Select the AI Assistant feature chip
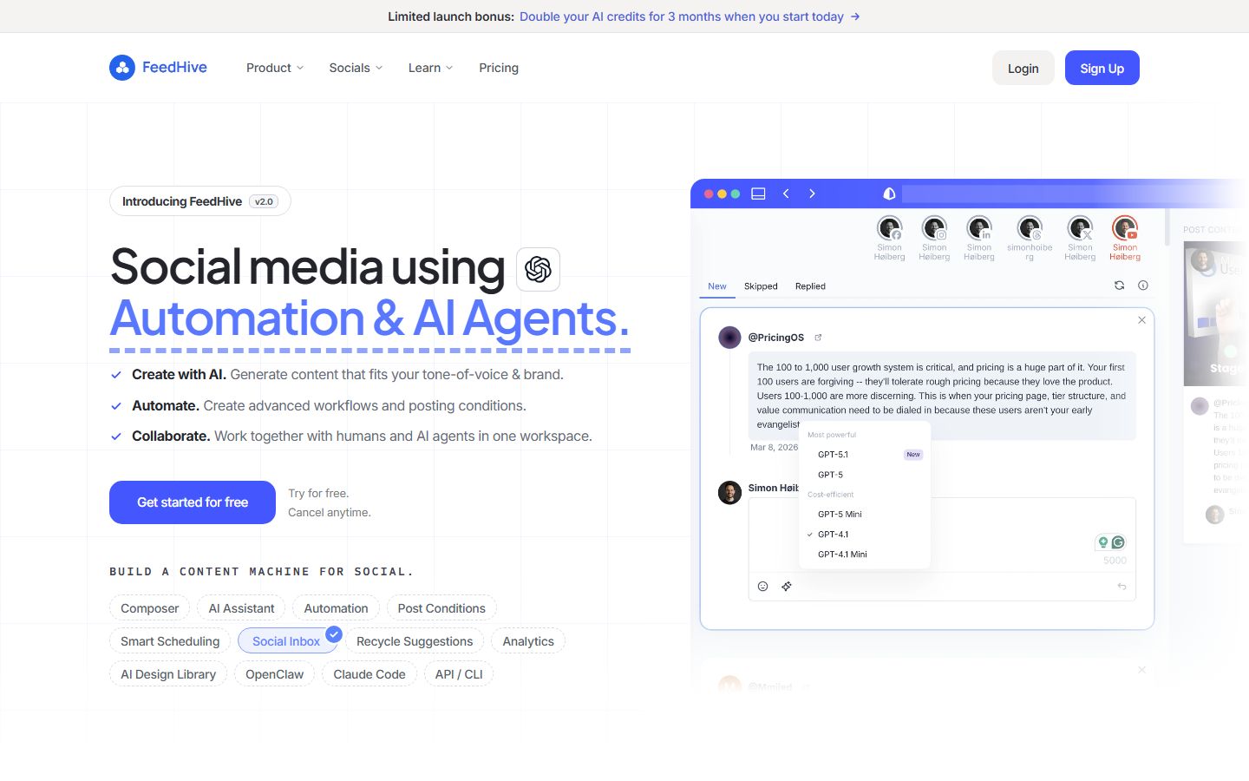The width and height of the screenshot is (1249, 781). point(242,608)
